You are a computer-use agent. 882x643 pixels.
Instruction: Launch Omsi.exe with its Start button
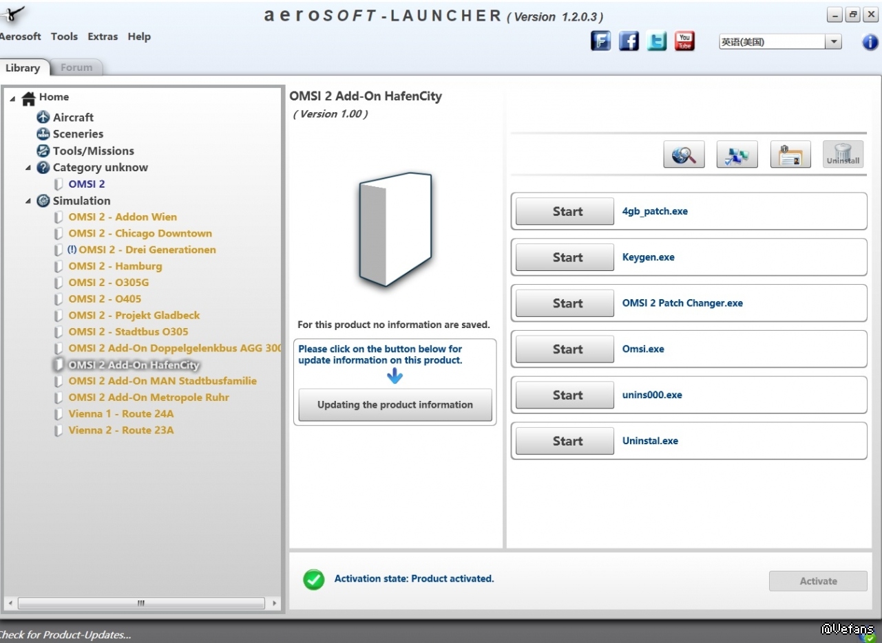click(565, 349)
